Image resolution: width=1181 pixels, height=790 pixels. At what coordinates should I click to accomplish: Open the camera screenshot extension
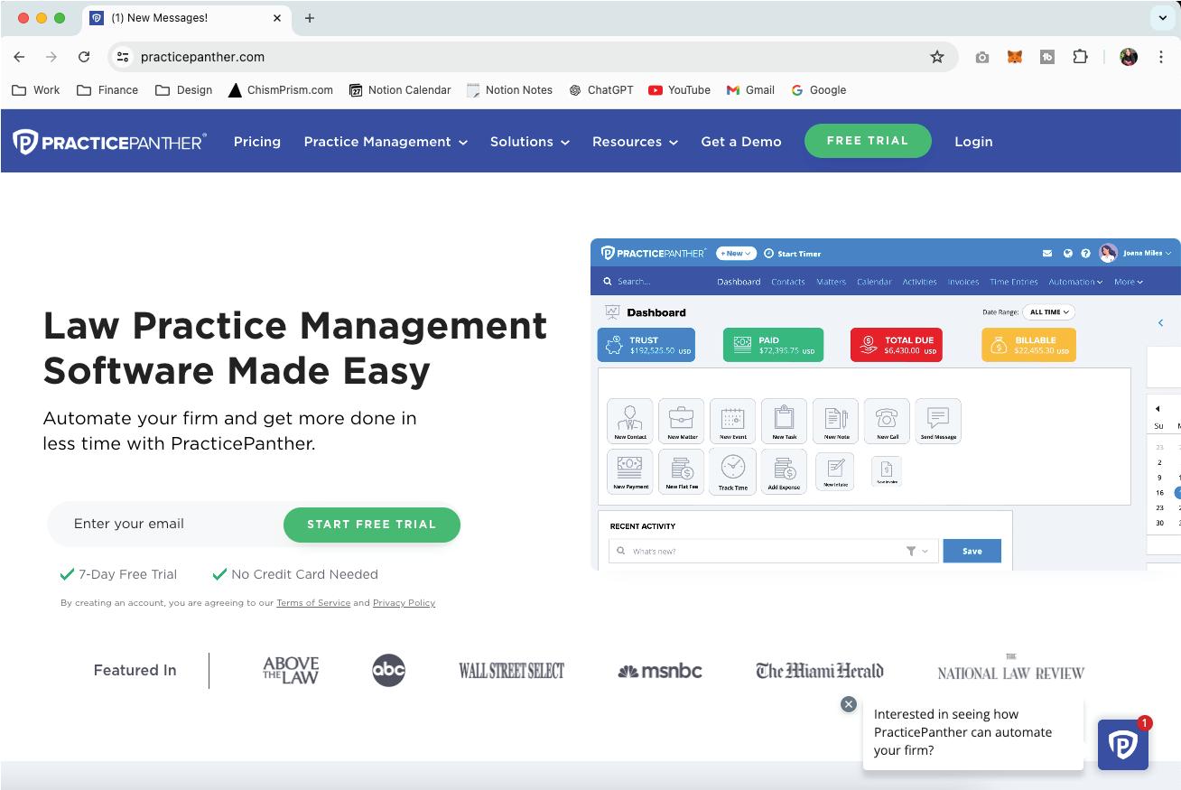coord(982,57)
